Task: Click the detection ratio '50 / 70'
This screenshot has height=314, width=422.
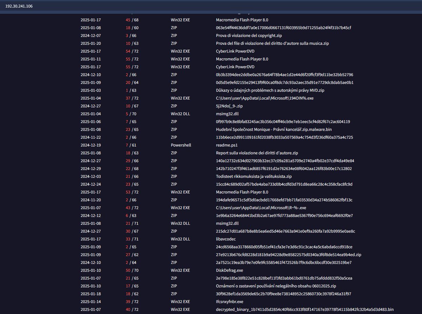Action: (132, 270)
